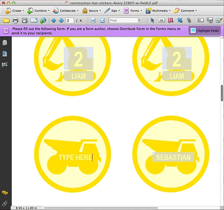Click the Find search field

tap(124, 20)
